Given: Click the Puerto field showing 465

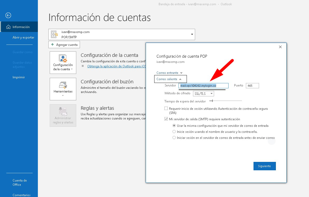Looking at the screenshot, I should coord(252,86).
